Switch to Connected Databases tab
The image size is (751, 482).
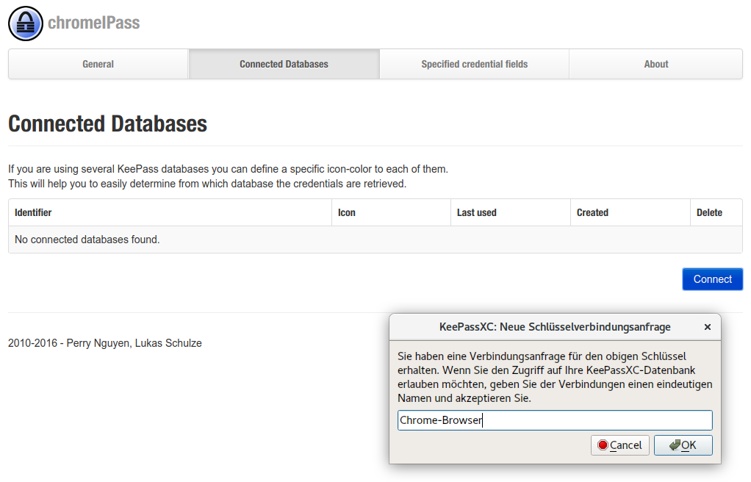tap(284, 64)
